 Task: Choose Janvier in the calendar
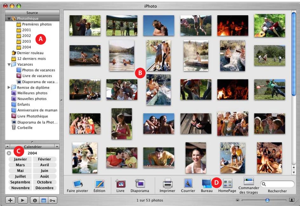pos(20,159)
